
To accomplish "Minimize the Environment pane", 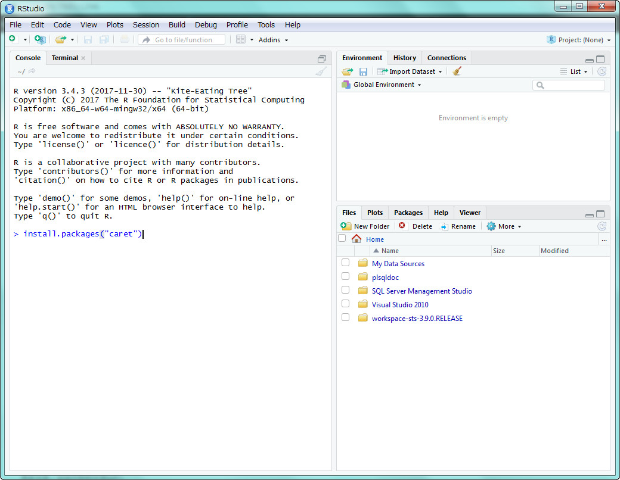I will coord(589,60).
